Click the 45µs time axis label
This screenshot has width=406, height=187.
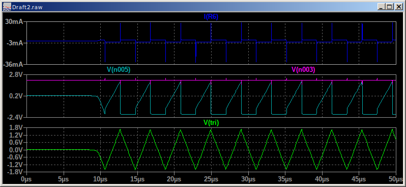pyautogui.click(x=359, y=179)
